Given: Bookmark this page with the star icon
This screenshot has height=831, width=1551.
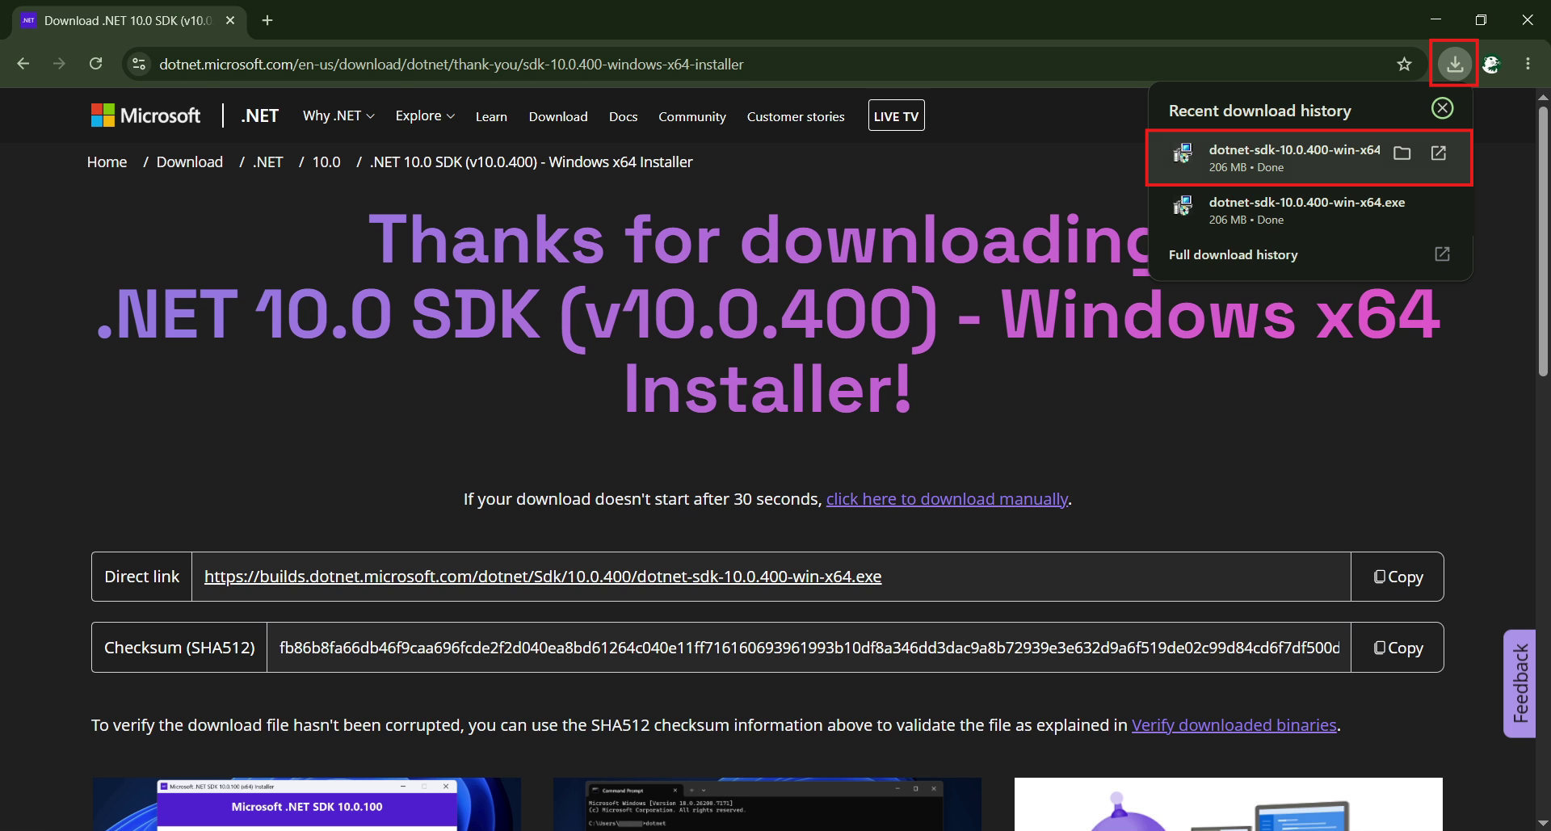Looking at the screenshot, I should click(x=1404, y=64).
